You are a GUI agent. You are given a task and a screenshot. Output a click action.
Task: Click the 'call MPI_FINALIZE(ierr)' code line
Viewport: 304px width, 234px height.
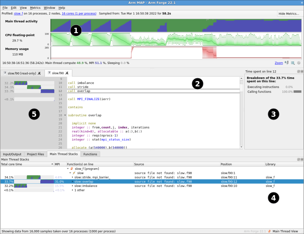point(89,99)
